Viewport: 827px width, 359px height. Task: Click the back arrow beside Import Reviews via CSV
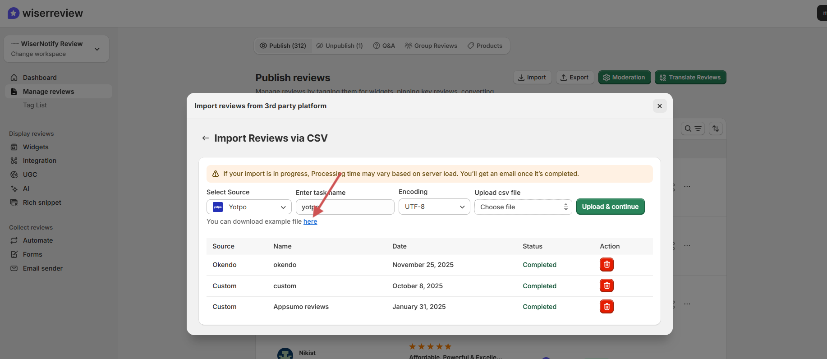pyautogui.click(x=206, y=138)
